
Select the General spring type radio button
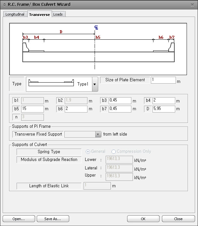pyautogui.click(x=88, y=152)
